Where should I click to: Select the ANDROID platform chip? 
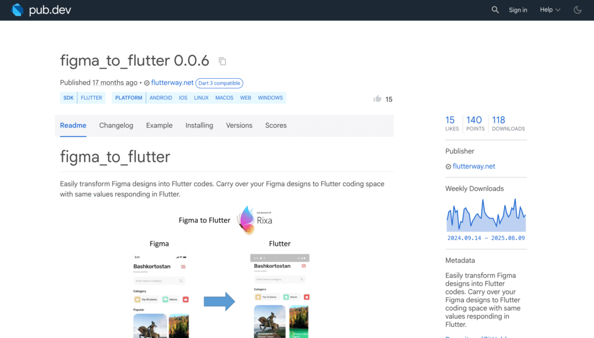click(x=161, y=97)
